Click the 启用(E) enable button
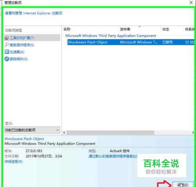 click(x=183, y=185)
